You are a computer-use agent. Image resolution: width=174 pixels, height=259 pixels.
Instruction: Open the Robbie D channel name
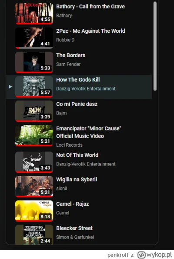pos(65,40)
